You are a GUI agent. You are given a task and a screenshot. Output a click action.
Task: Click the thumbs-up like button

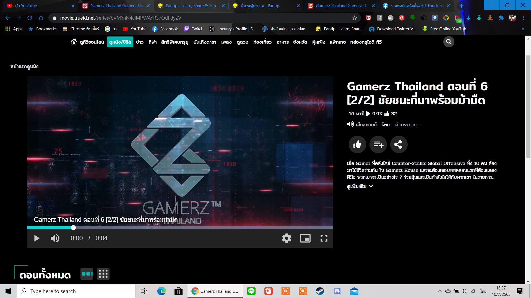point(357,144)
